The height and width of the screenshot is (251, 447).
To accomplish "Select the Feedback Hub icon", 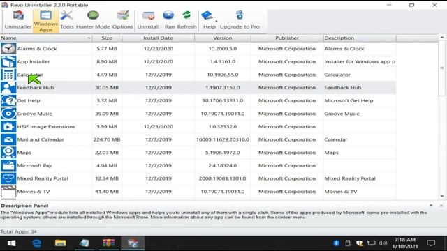I will click(x=8, y=88).
